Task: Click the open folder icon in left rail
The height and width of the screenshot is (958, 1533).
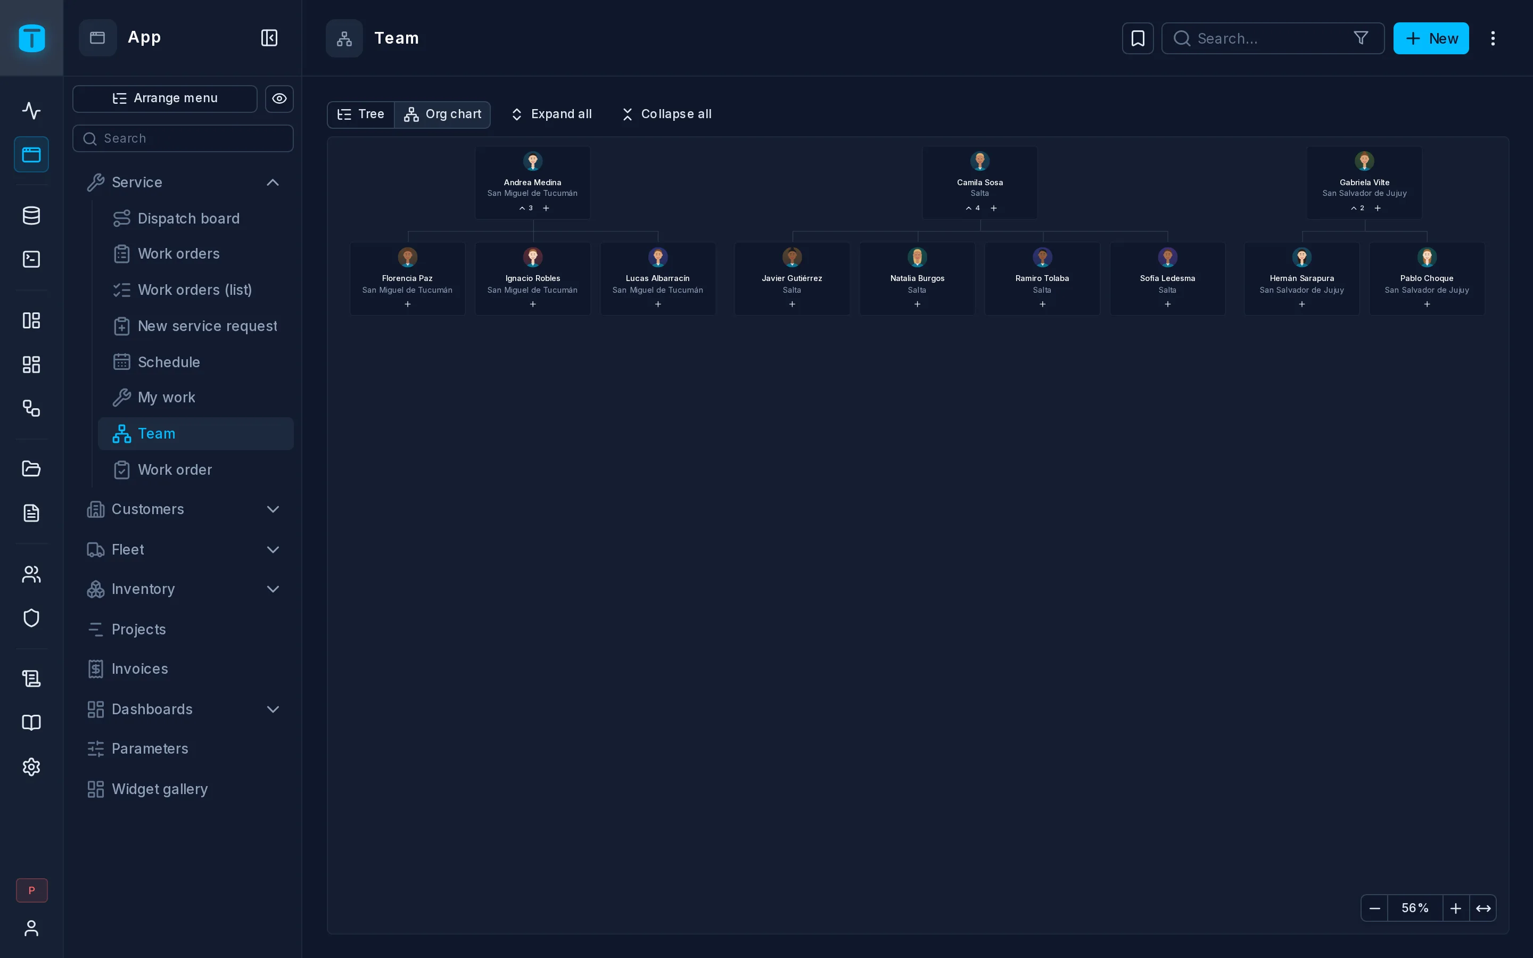Action: (31, 469)
